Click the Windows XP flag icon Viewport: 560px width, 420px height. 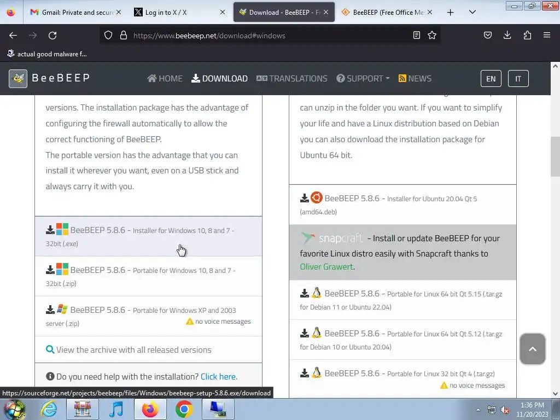[62, 309]
